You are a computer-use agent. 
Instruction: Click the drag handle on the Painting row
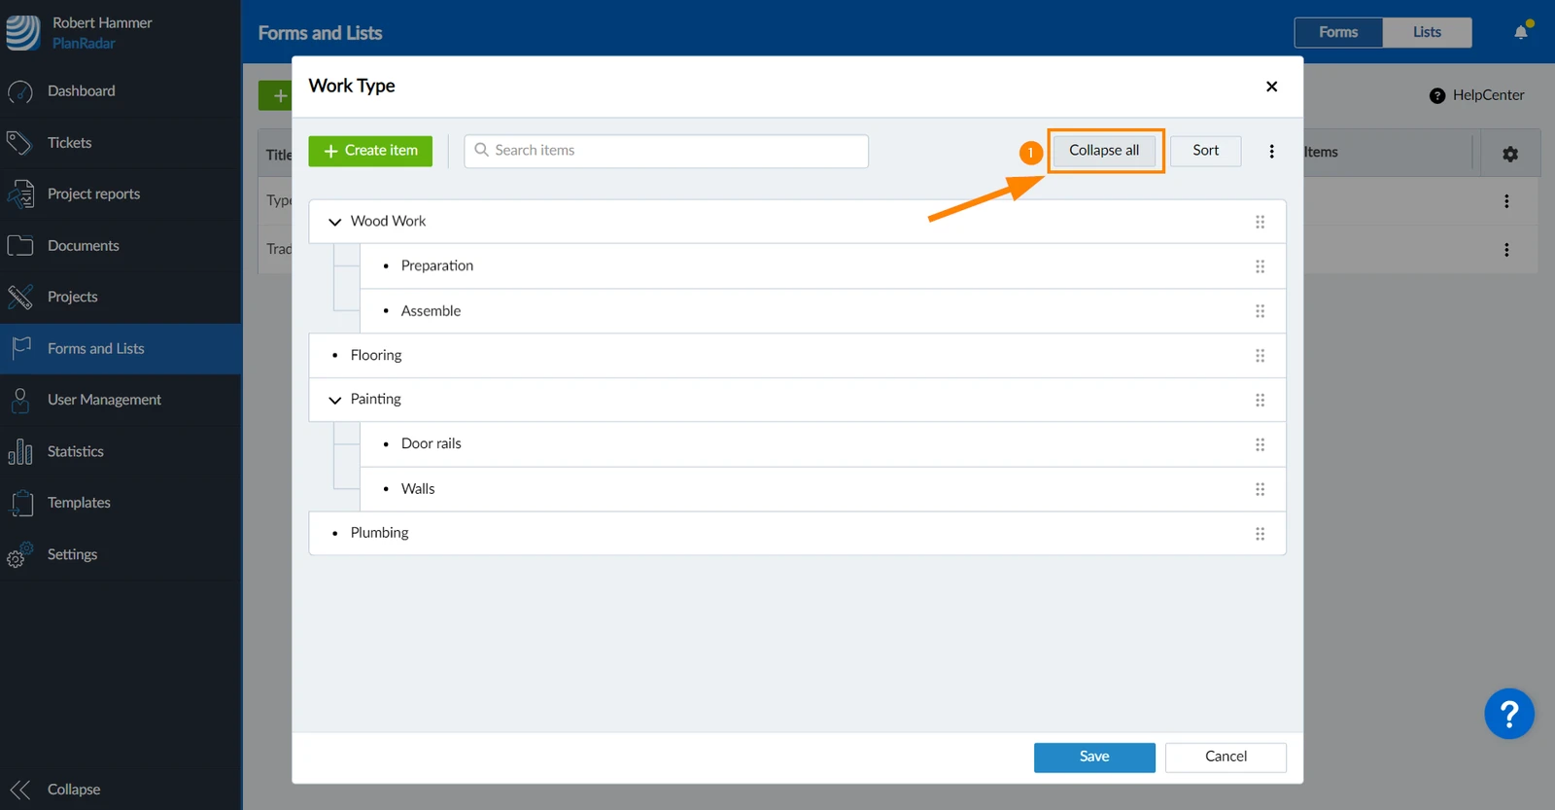click(1260, 400)
